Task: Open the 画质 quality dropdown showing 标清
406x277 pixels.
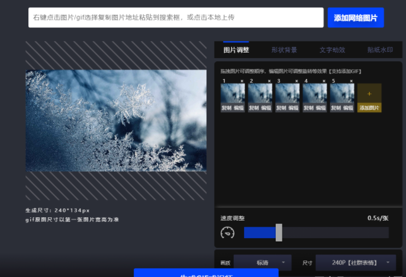Action: (x=263, y=263)
